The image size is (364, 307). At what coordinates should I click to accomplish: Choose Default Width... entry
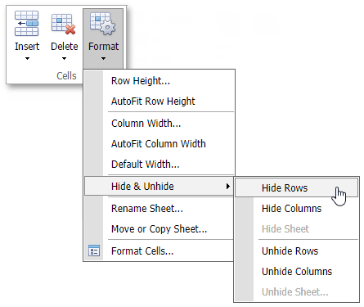pyautogui.click(x=160, y=165)
